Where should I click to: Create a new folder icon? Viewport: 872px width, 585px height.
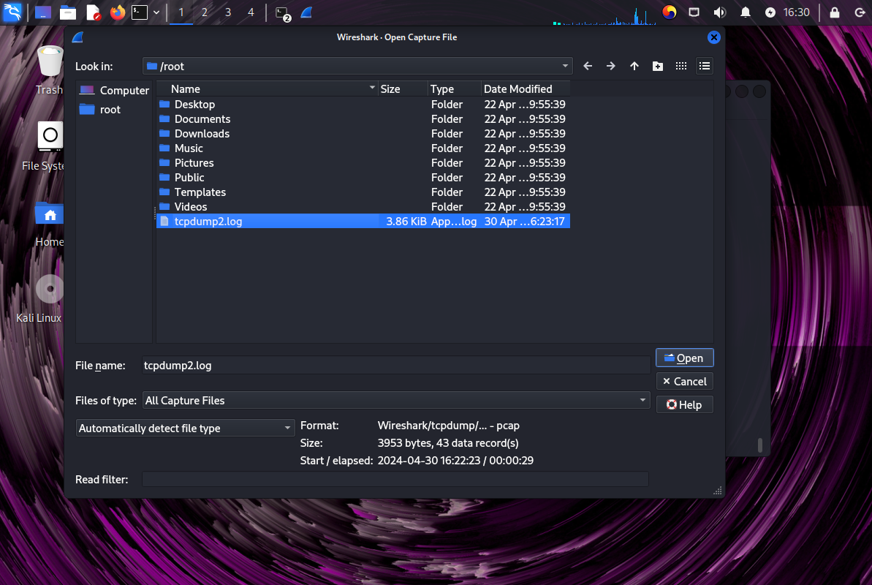click(x=657, y=67)
